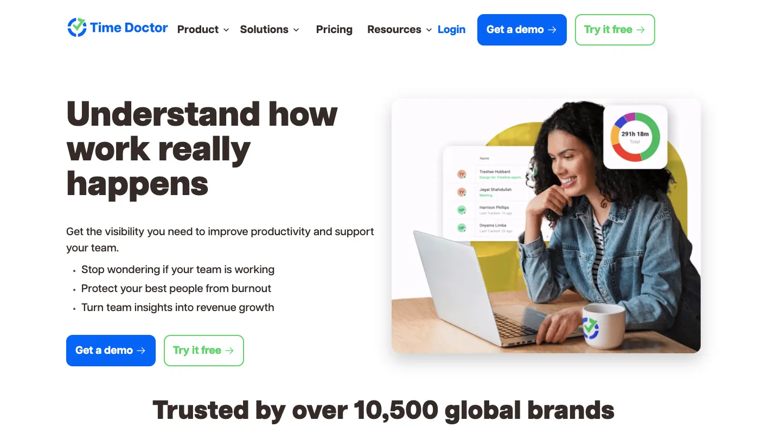Click the arrow in header Try it free button
The height and width of the screenshot is (427, 774).
[641, 30]
